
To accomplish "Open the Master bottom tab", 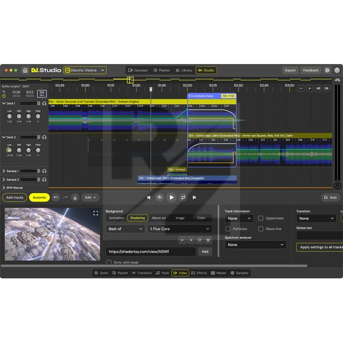I will [x=218, y=273].
